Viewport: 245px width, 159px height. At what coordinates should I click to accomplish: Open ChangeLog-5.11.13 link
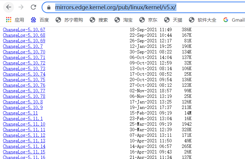[x=24, y=141]
